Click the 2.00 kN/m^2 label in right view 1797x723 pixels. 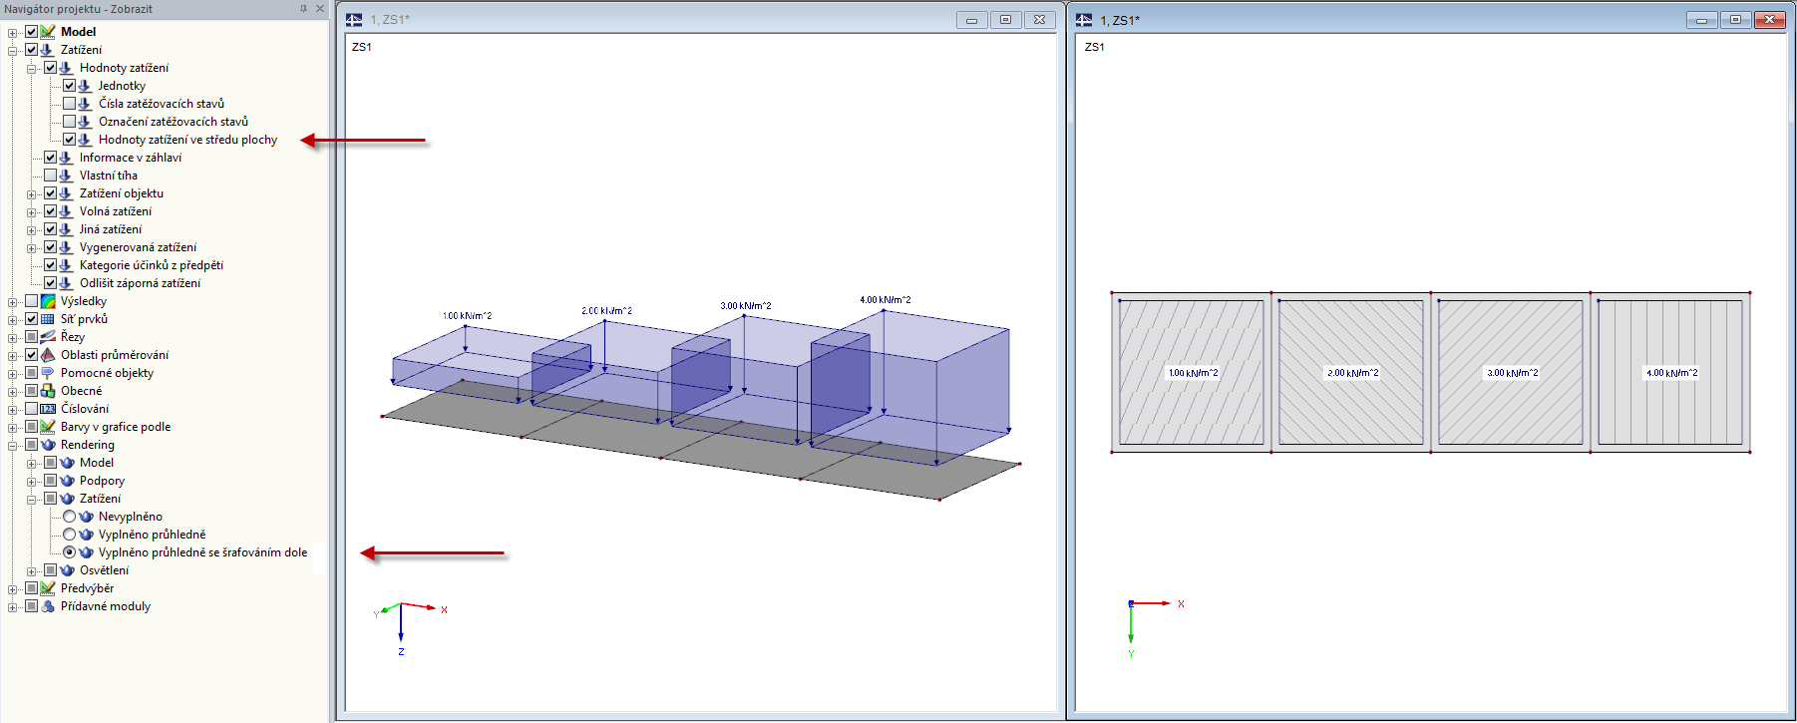(x=1352, y=373)
